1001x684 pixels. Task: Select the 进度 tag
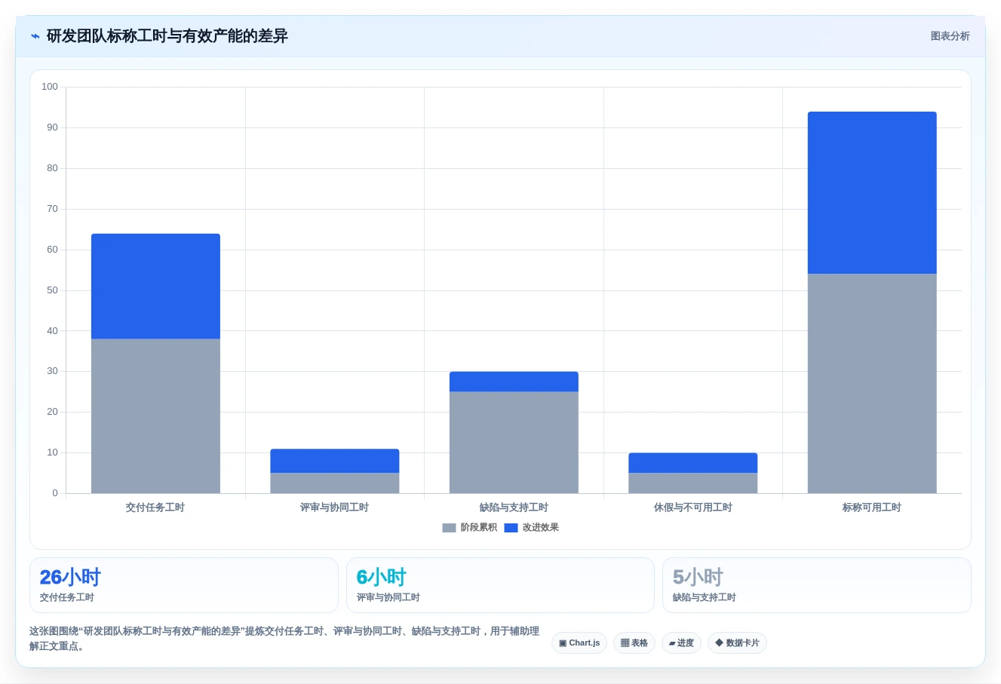coord(681,643)
